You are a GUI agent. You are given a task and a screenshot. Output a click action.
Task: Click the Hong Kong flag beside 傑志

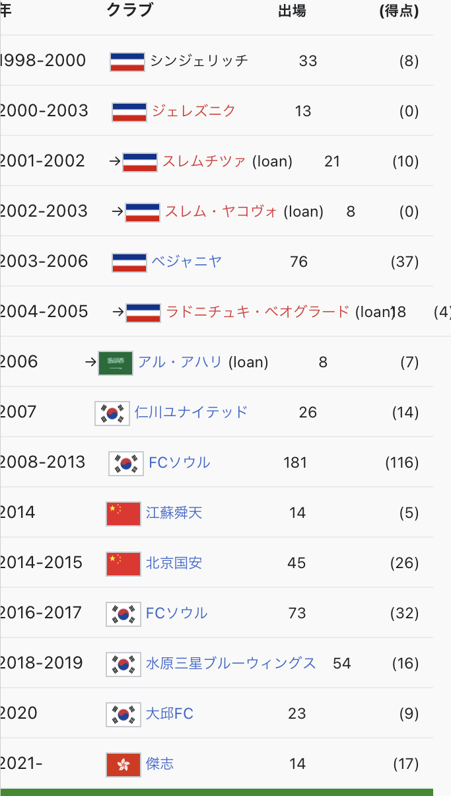(x=123, y=764)
